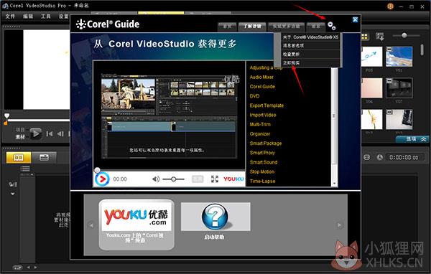Click the fit project in timeline icon

(366, 157)
